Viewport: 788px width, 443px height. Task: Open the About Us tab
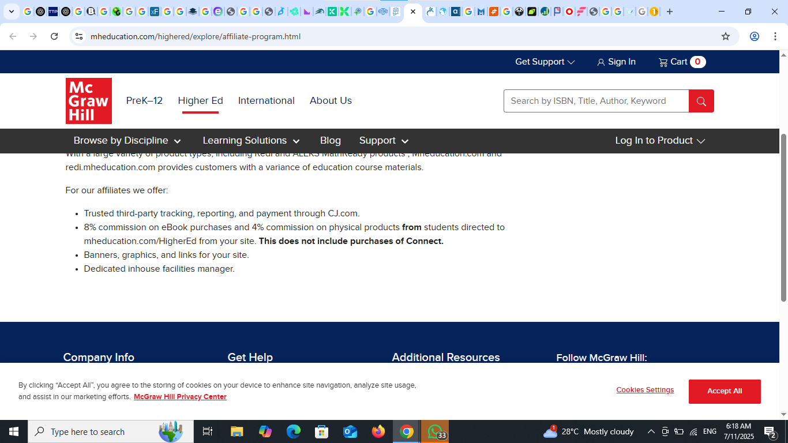[331, 100]
